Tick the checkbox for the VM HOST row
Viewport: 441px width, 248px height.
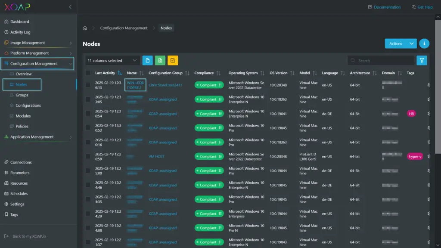(87, 156)
